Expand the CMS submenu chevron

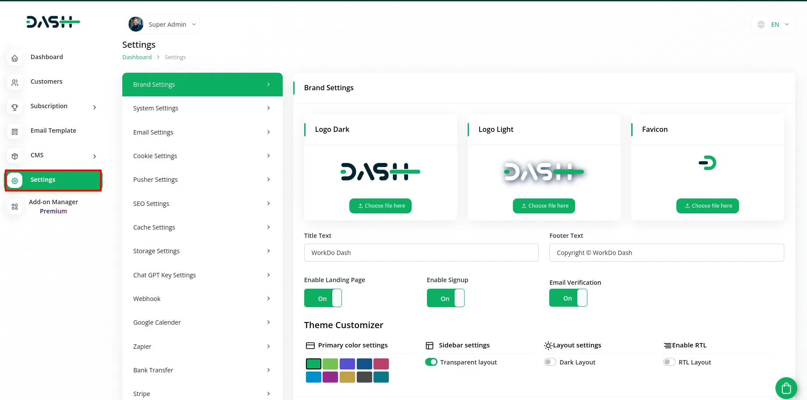(x=95, y=156)
